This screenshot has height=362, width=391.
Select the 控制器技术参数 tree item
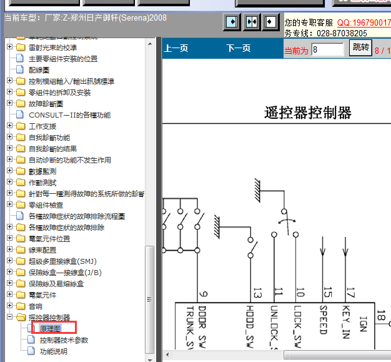click(64, 340)
